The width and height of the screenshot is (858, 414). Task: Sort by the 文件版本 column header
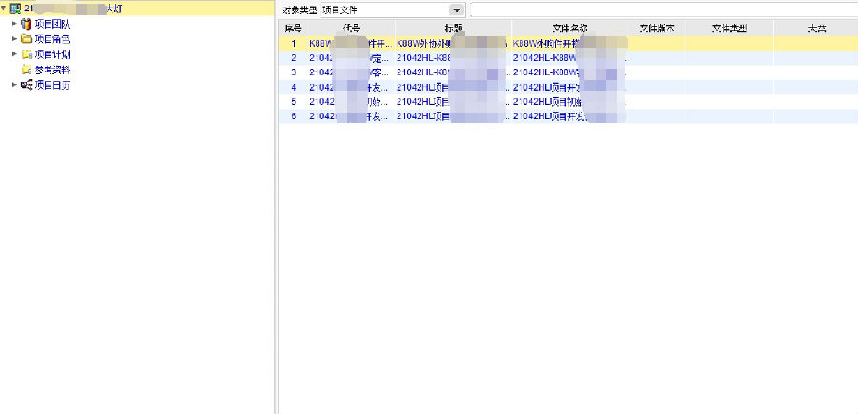point(657,29)
